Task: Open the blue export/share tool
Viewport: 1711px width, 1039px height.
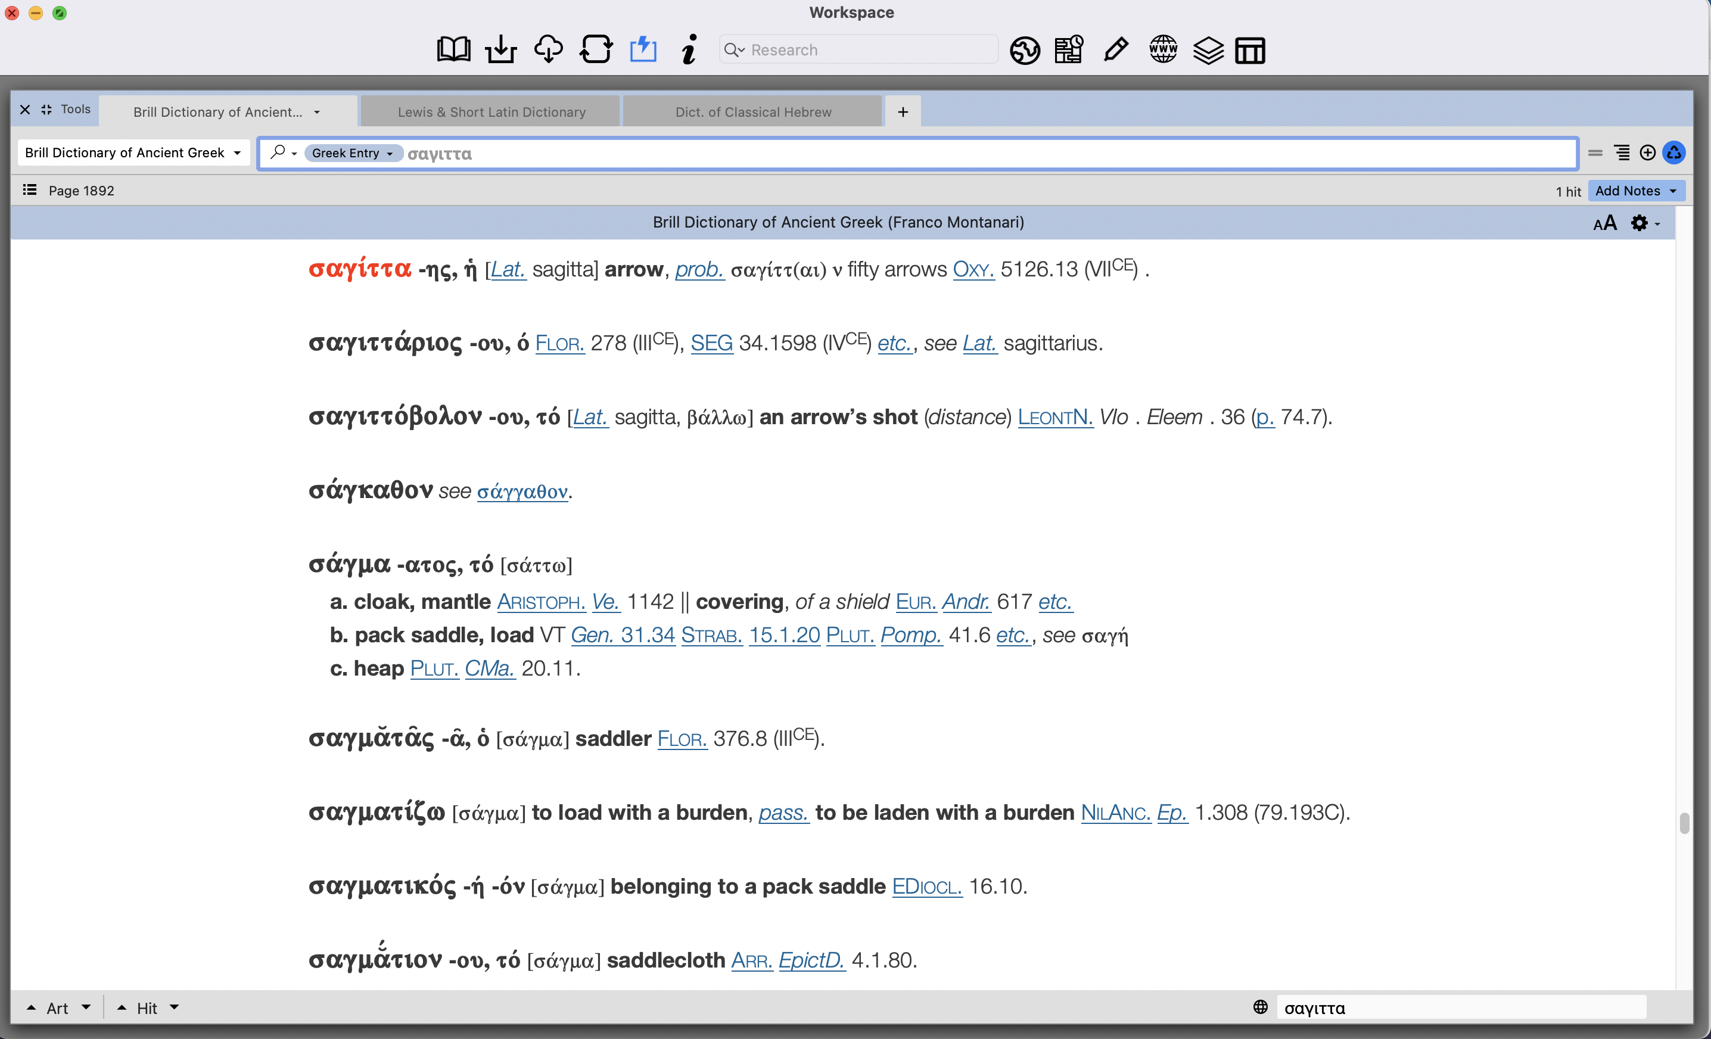Action: point(643,49)
